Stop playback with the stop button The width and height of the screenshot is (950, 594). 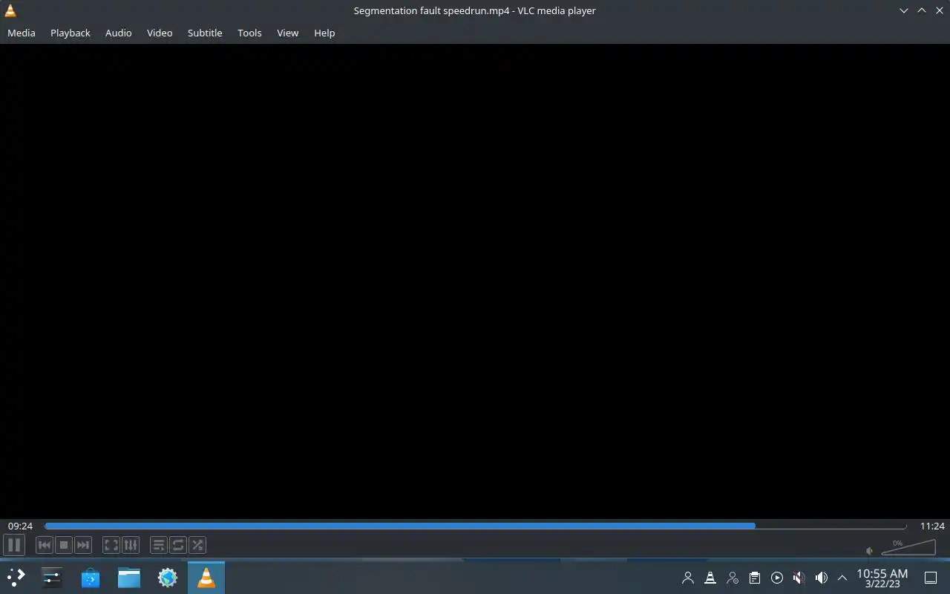point(64,545)
